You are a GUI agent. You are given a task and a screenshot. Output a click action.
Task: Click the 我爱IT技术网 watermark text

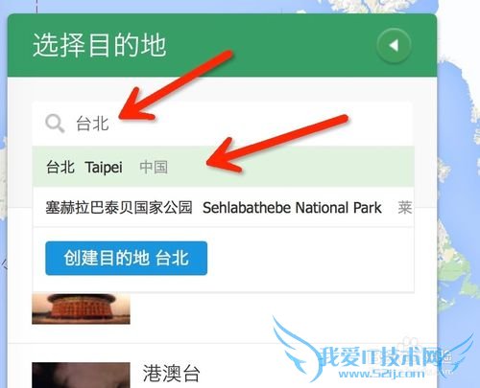tap(381, 356)
